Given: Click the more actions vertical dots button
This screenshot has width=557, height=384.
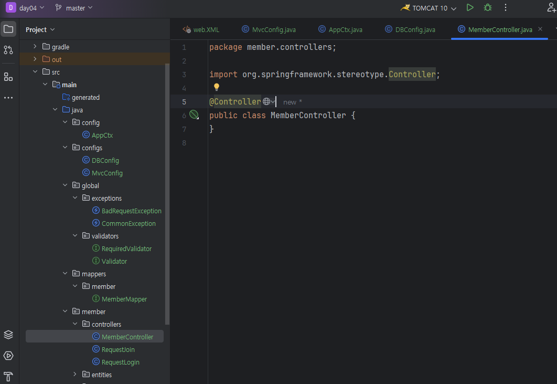Looking at the screenshot, I should 506,8.
